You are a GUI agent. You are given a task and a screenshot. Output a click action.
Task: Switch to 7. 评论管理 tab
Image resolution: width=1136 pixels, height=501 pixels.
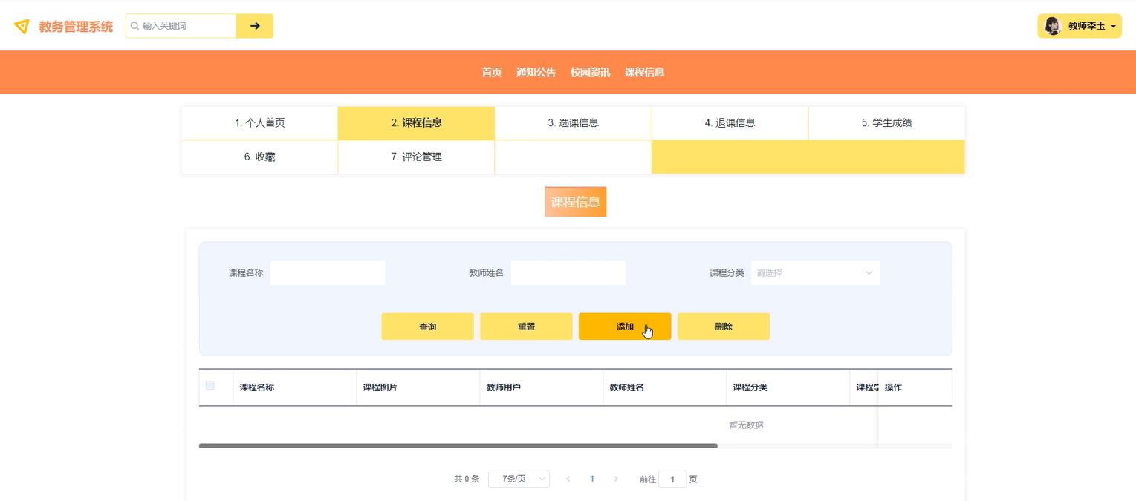click(x=416, y=157)
